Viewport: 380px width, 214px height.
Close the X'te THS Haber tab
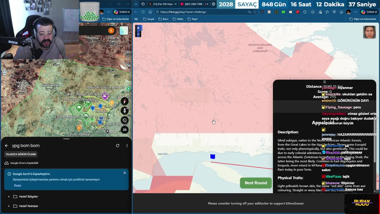click(x=176, y=4)
